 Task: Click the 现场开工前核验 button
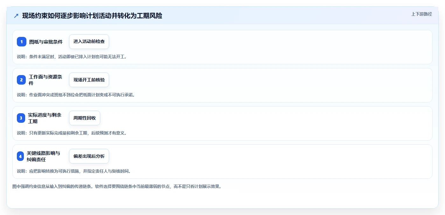89,80
